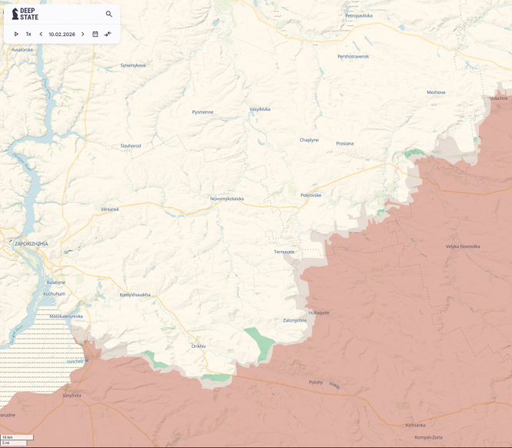
Task: Click the map scale bar
Action: 15,440
